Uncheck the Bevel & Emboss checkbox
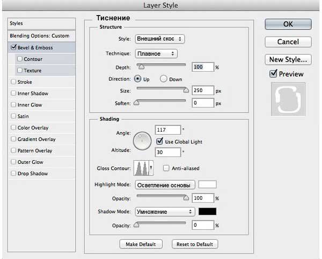322x259 pixels. [x=13, y=47]
